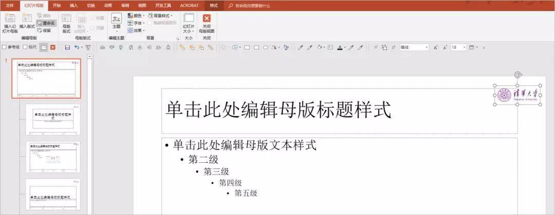Click the first orange bring-forward arrange icon
This screenshot has height=215, width=555.
tap(182, 47)
